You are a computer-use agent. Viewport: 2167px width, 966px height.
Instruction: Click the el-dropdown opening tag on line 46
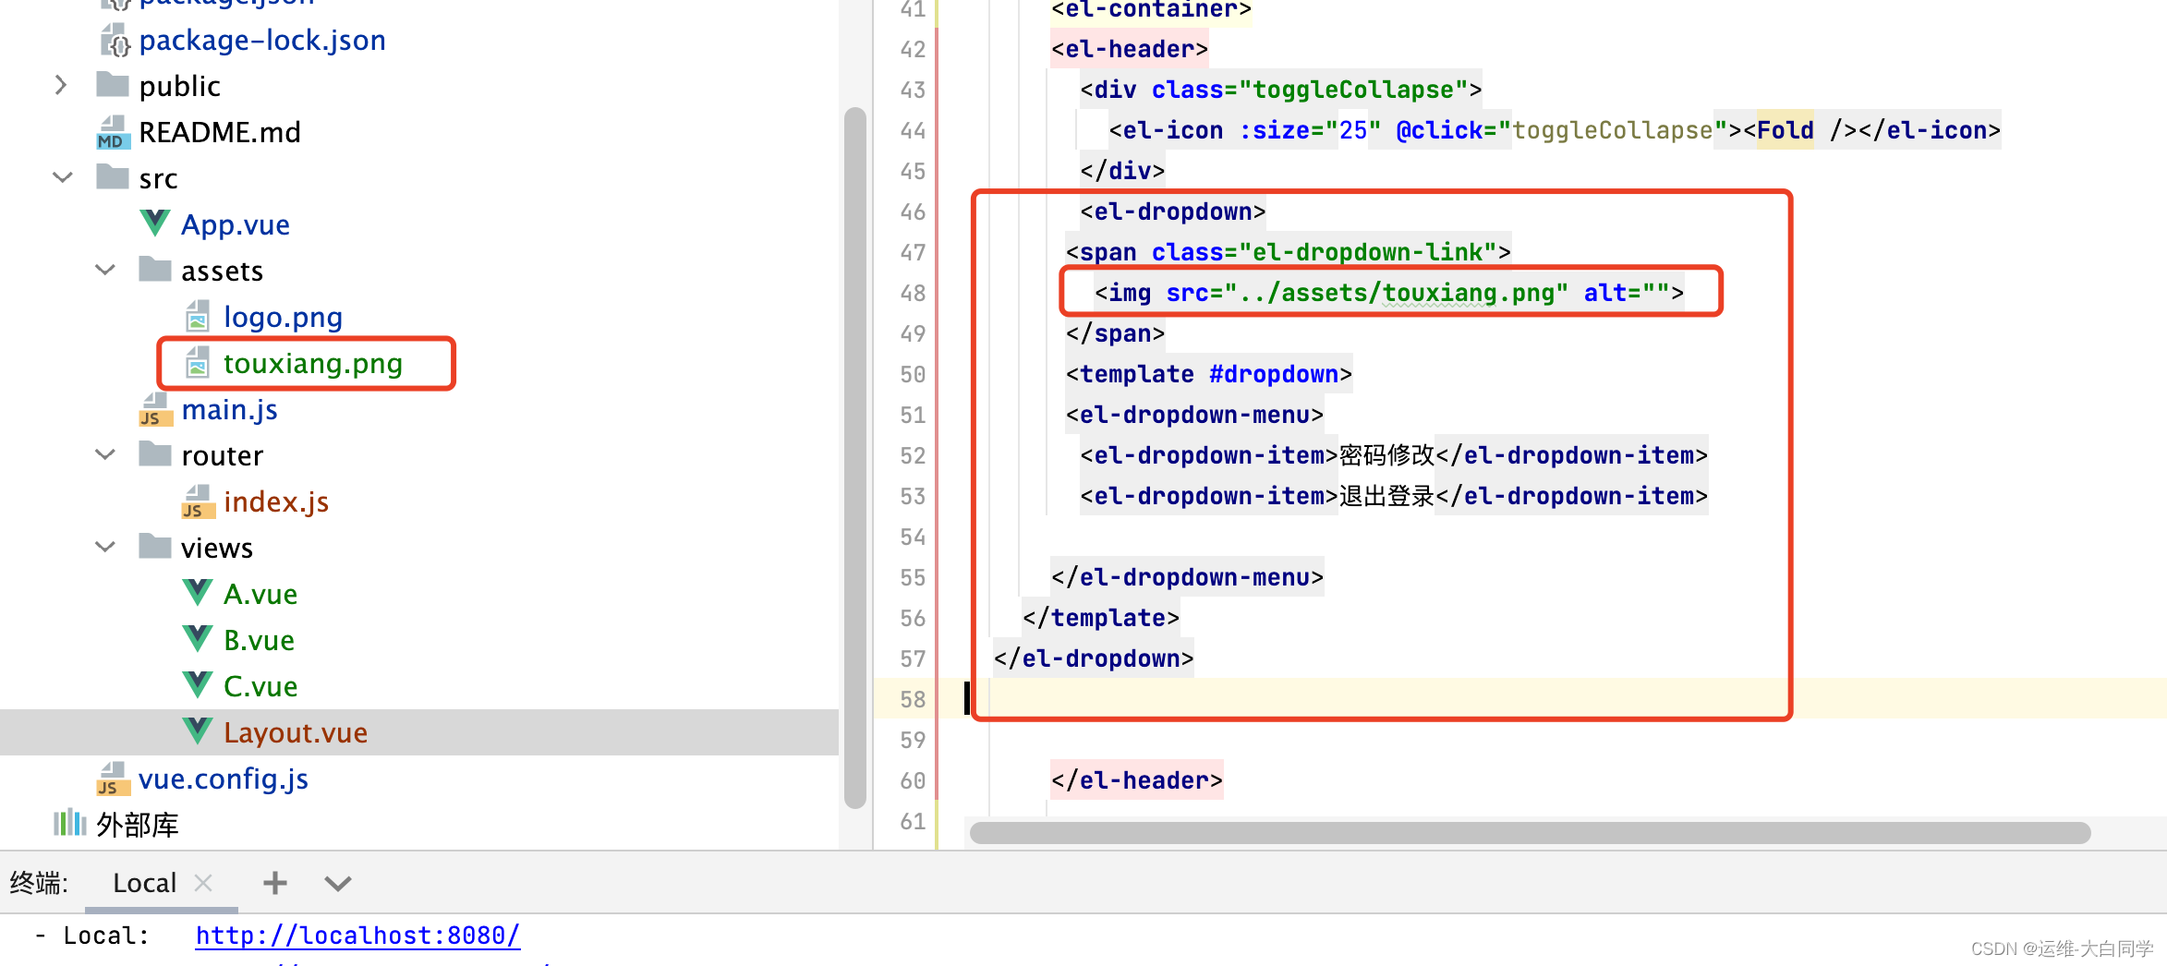[1172, 211]
